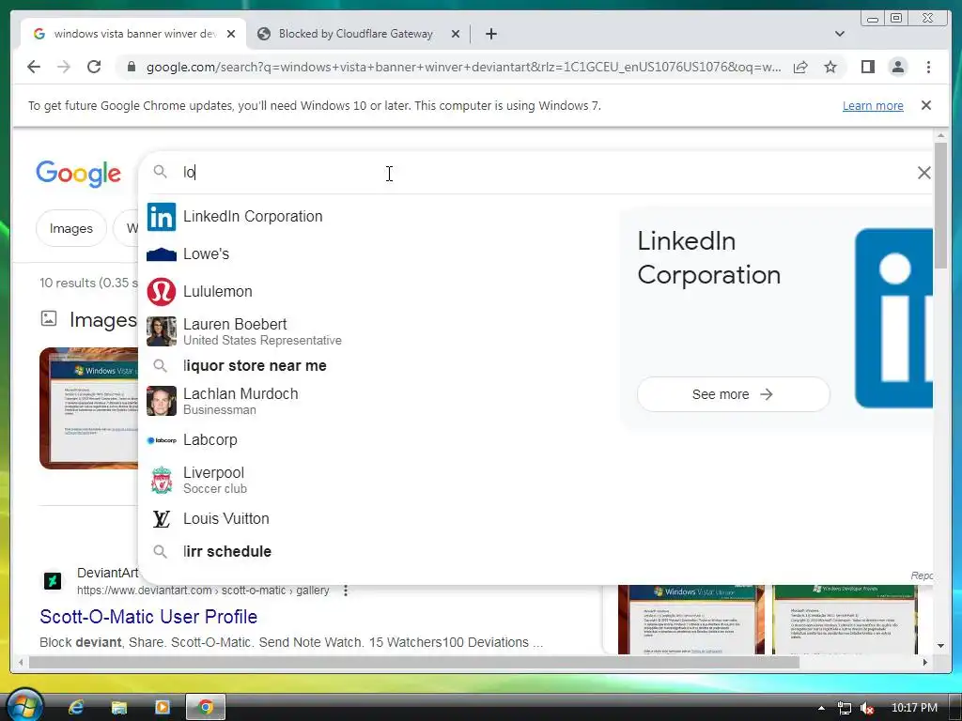
Task: Open the Chrome profile avatar
Action: coord(897,67)
